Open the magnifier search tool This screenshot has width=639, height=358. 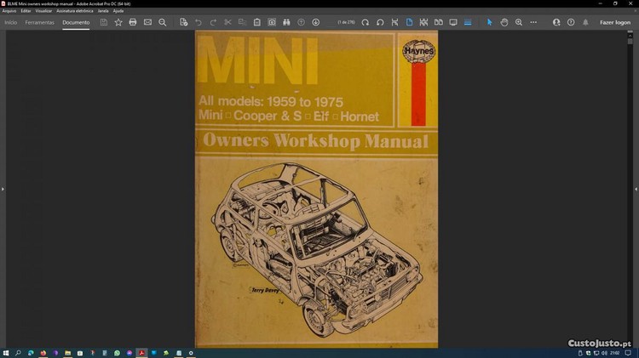tap(163, 22)
